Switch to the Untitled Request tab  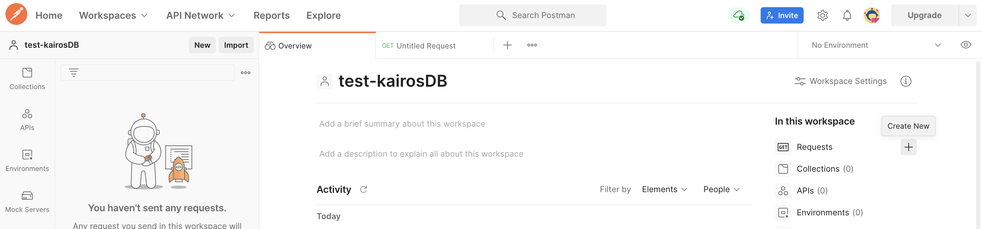[x=425, y=46]
